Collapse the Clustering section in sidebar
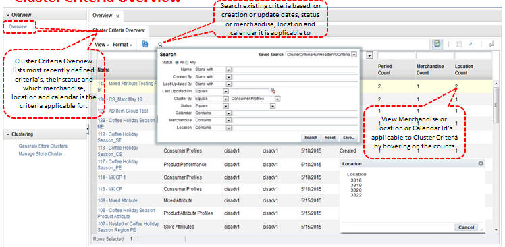The image size is (505, 247). click(7, 134)
